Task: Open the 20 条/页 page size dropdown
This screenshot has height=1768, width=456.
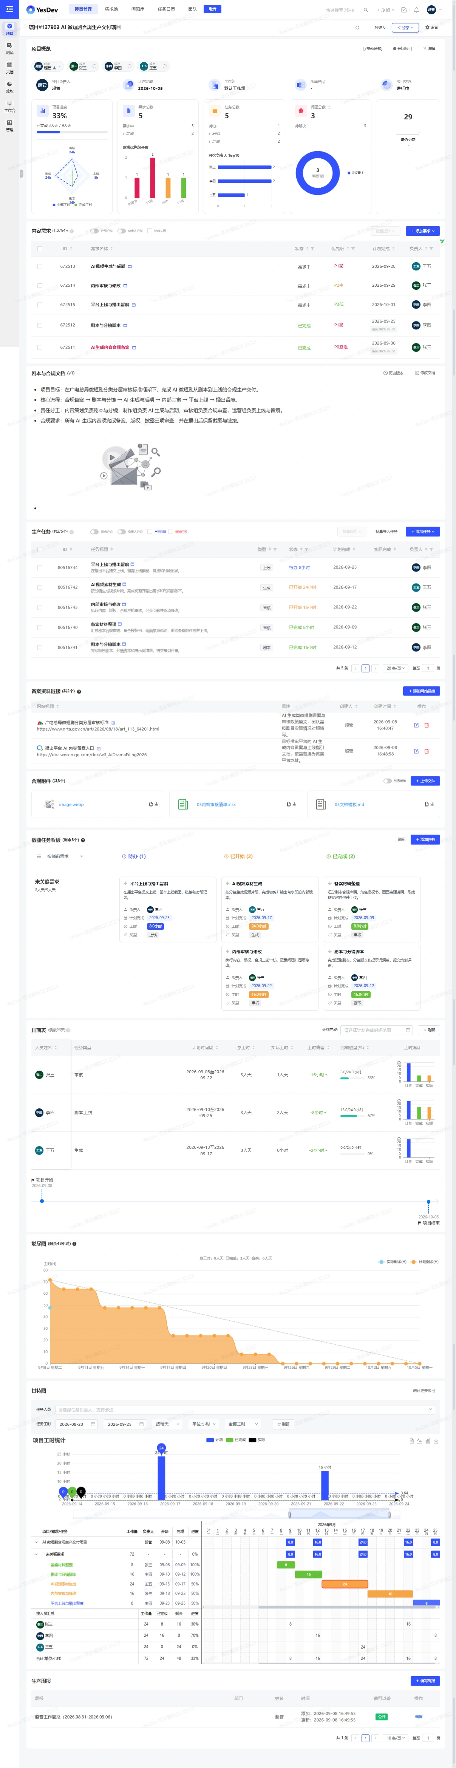Action: tap(396, 668)
